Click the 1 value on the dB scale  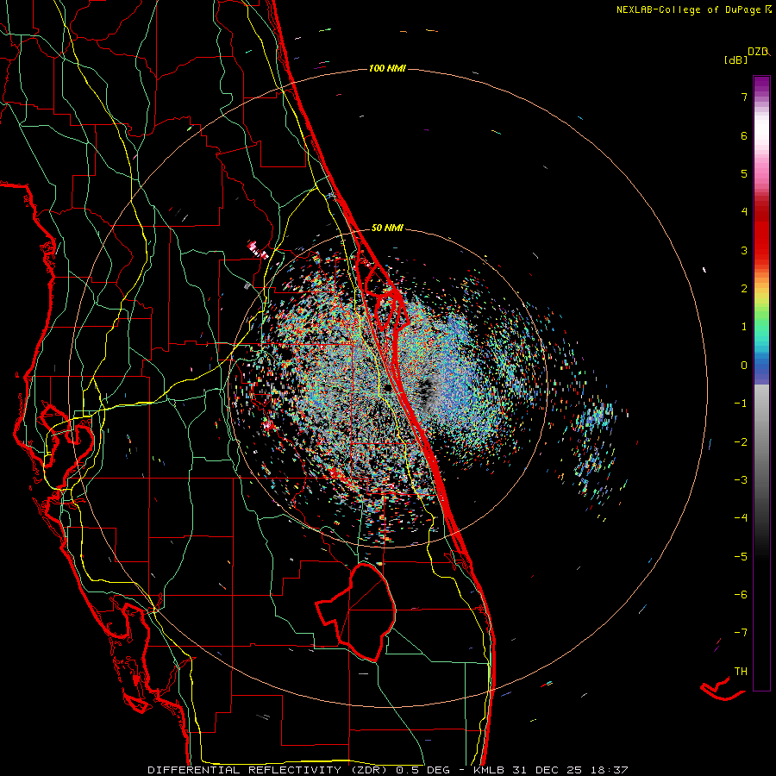[x=744, y=327]
